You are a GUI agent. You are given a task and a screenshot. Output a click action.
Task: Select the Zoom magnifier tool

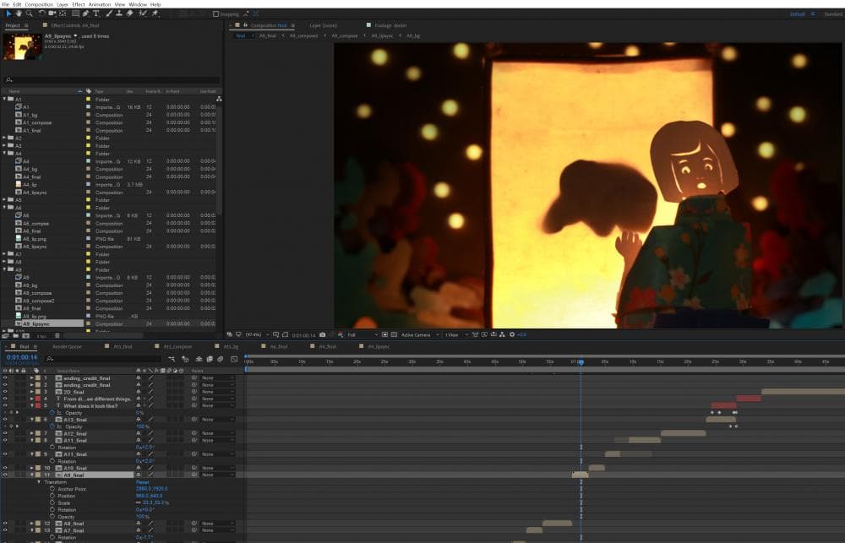tap(29, 14)
